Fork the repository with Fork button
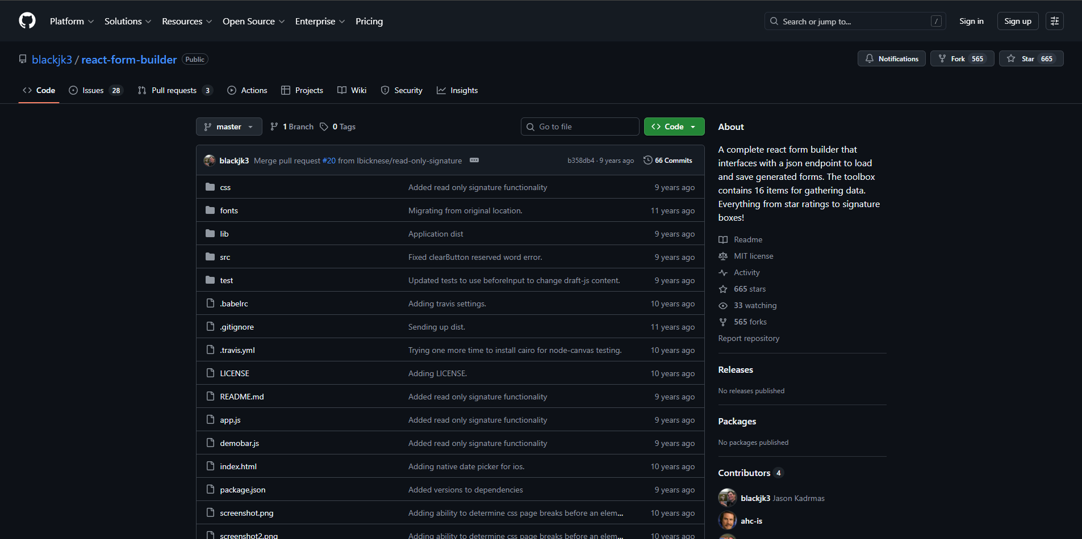 [962, 58]
